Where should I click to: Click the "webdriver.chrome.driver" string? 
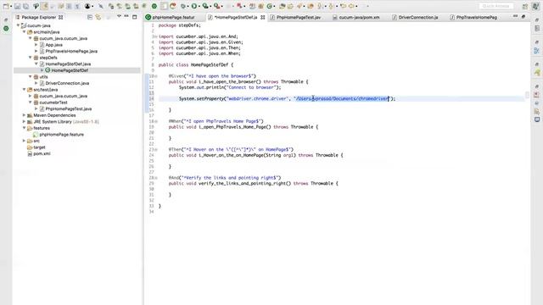pos(257,98)
